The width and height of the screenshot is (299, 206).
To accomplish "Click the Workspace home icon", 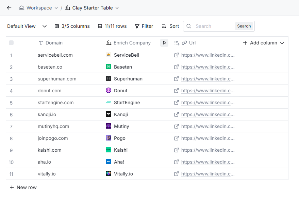I will click(x=22, y=8).
